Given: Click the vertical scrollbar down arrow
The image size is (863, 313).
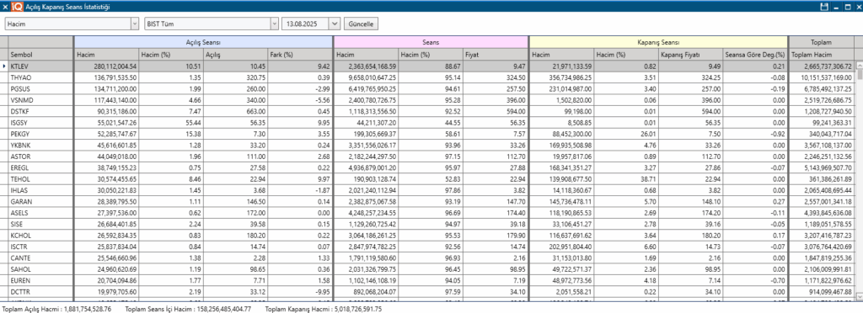Looking at the screenshot, I should click(859, 296).
